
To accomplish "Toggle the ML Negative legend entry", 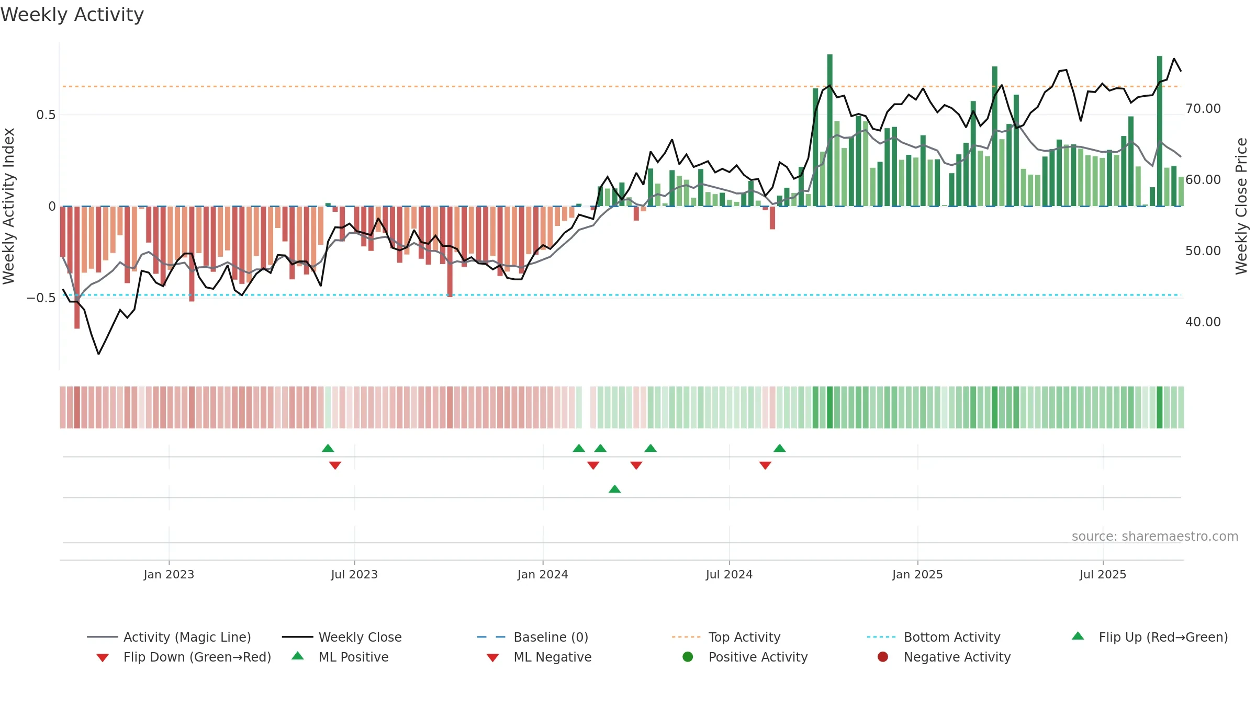I will pos(539,657).
